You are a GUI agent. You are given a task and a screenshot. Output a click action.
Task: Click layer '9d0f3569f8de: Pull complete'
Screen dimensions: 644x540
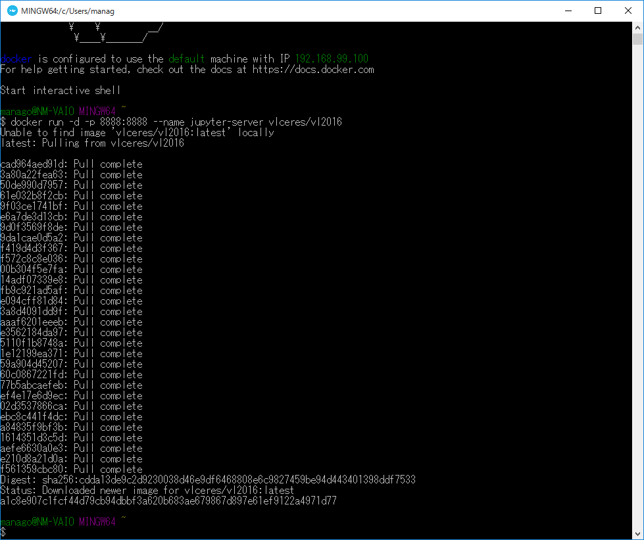coord(72,227)
